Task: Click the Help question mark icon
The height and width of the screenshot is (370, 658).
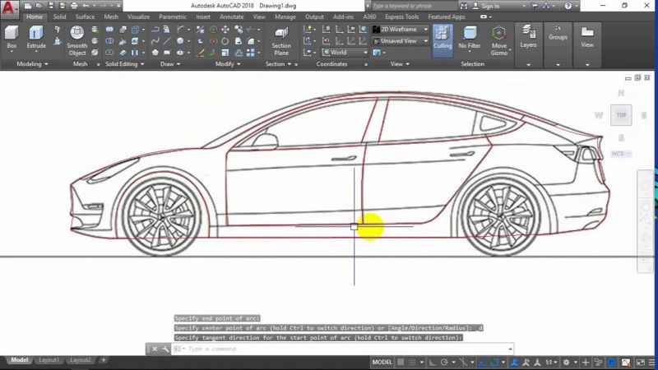Action: (x=568, y=6)
